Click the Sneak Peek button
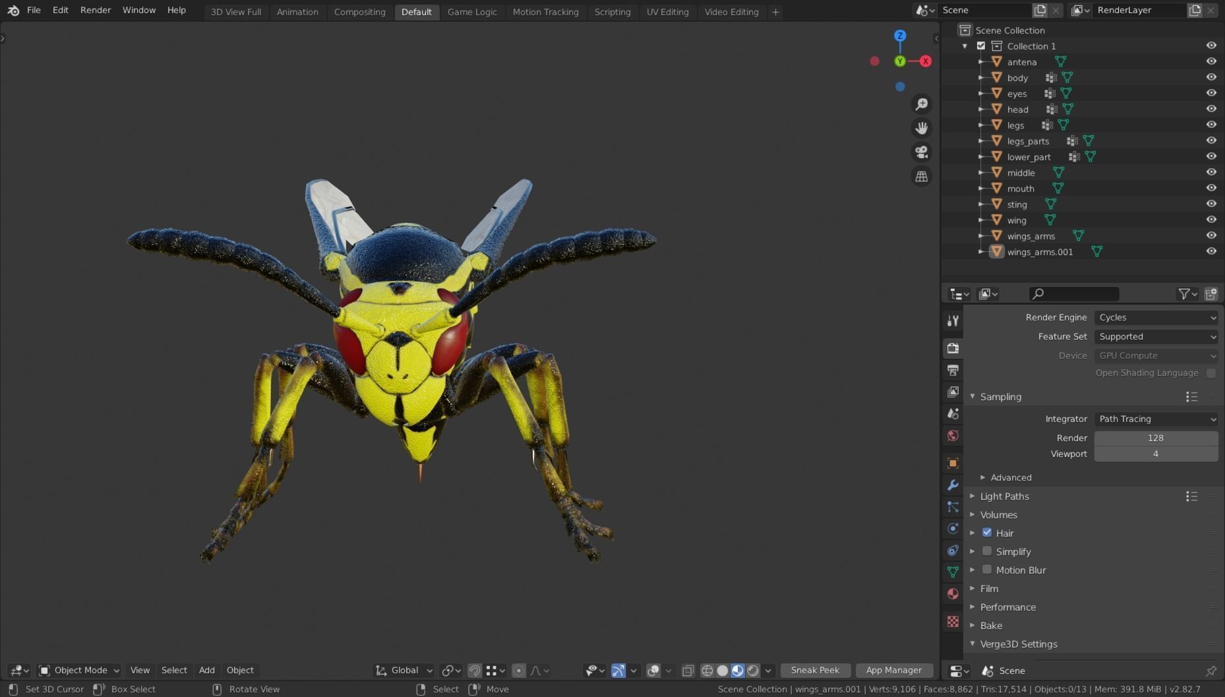 click(816, 671)
